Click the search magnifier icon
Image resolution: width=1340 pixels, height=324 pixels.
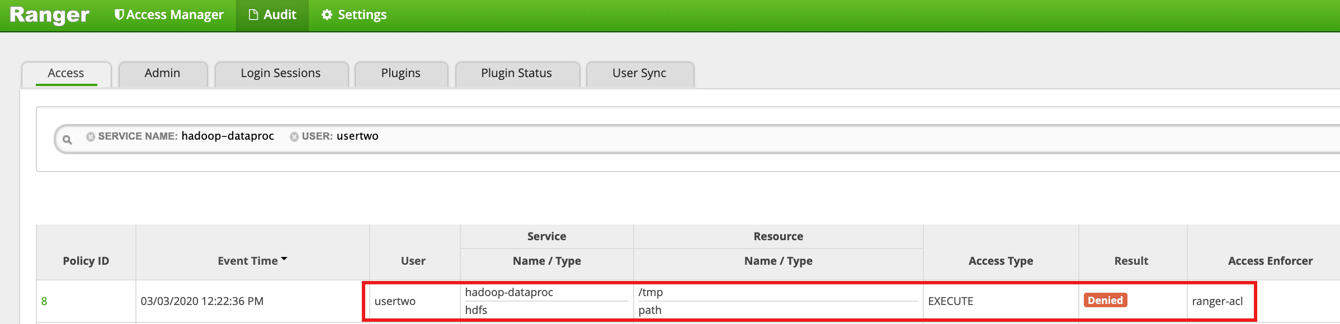point(67,140)
